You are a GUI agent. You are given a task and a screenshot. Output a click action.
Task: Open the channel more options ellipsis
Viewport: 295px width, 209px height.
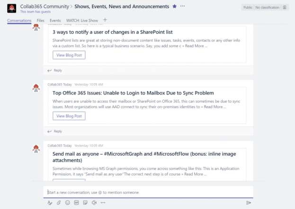(x=182, y=6)
